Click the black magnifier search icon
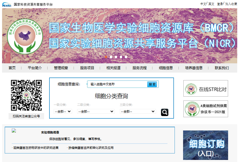The height and width of the screenshot is (162, 239). (165, 112)
